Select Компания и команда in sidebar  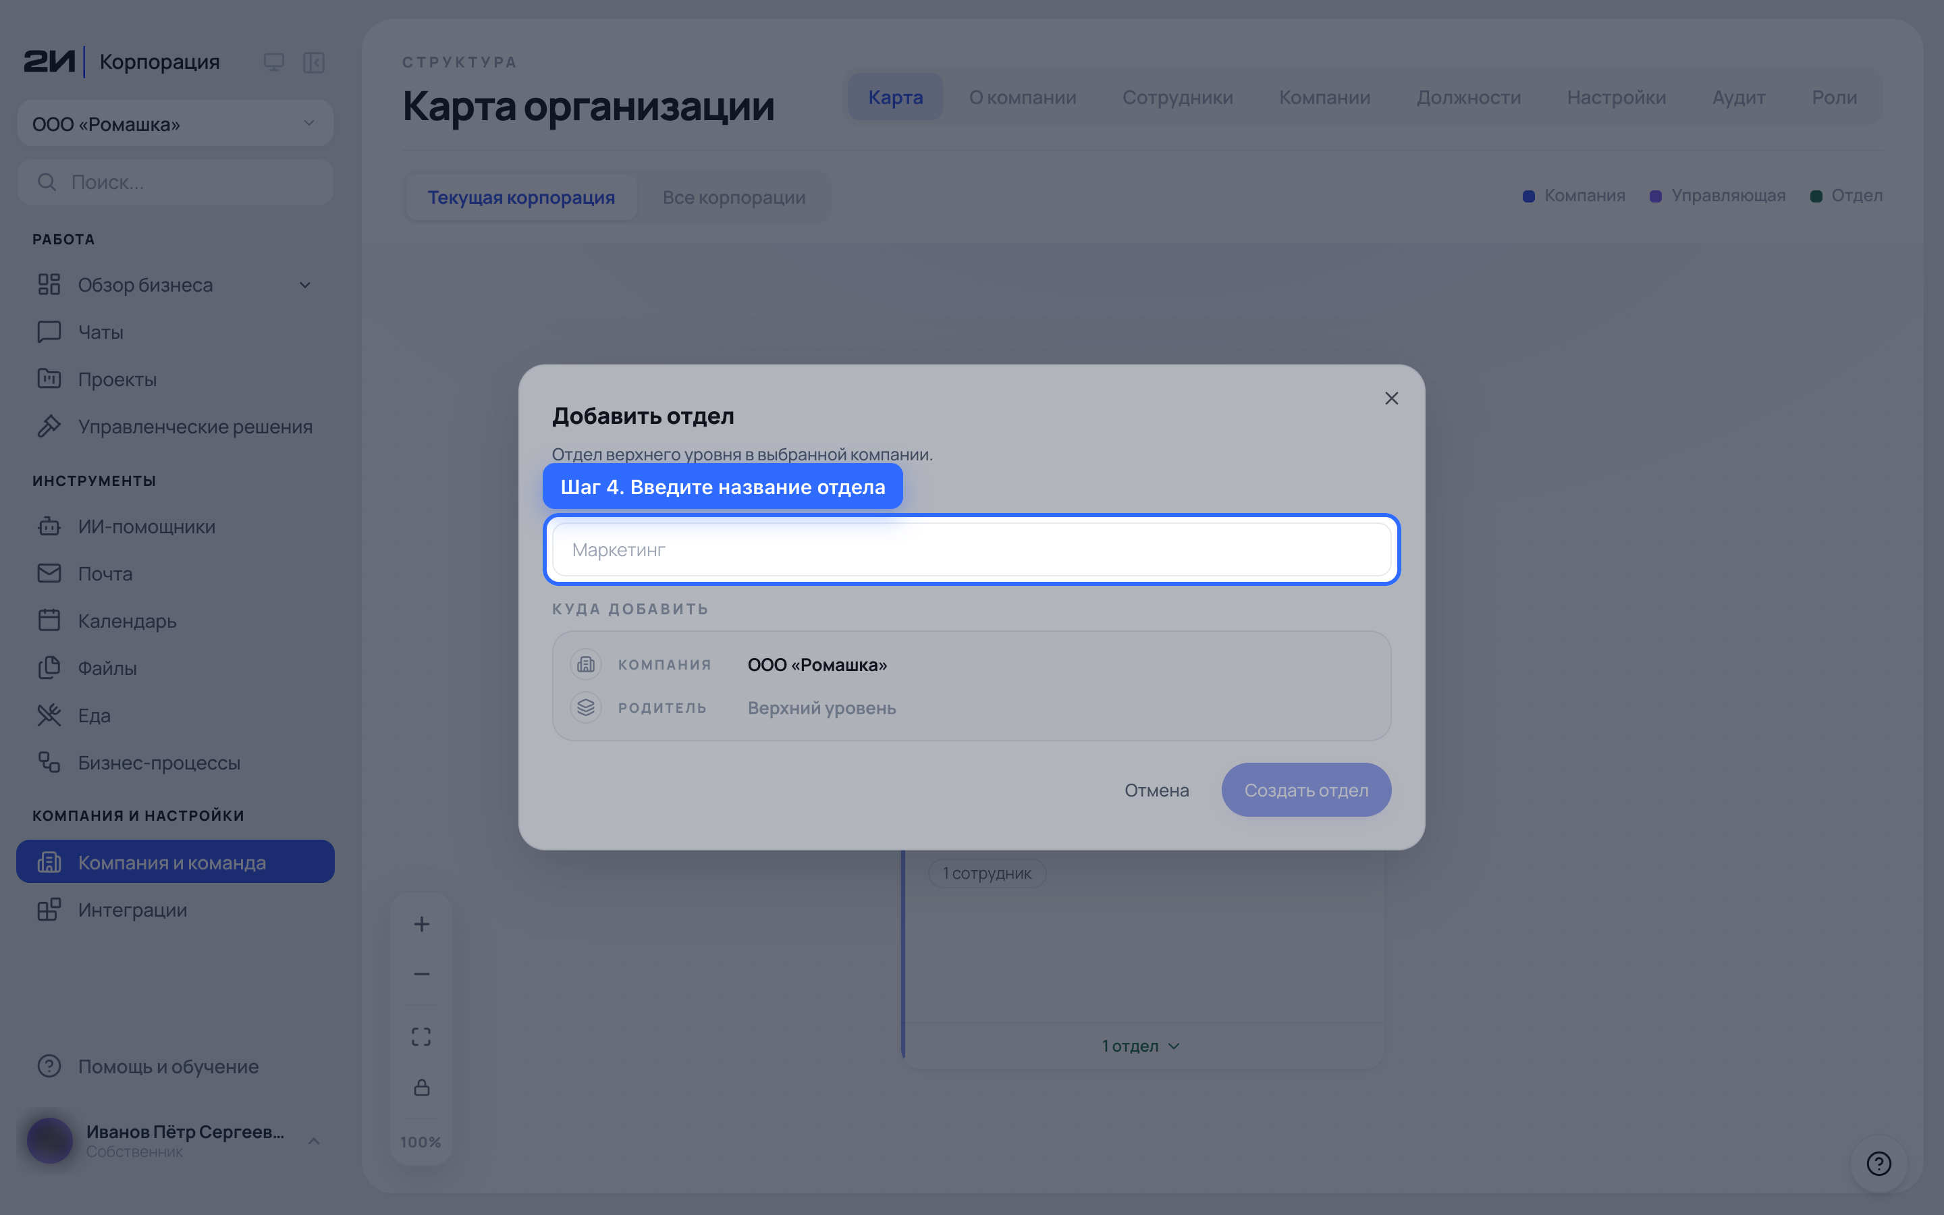tap(175, 861)
